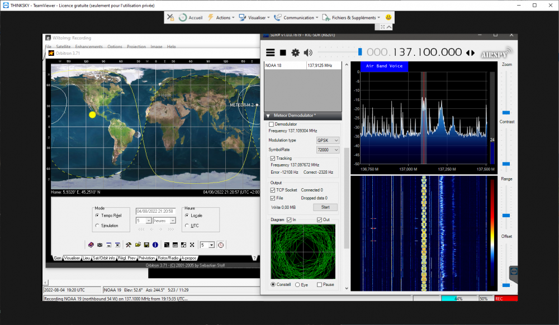Adjust the SDR# volume slider handle
The image size is (559, 325).
359,52
